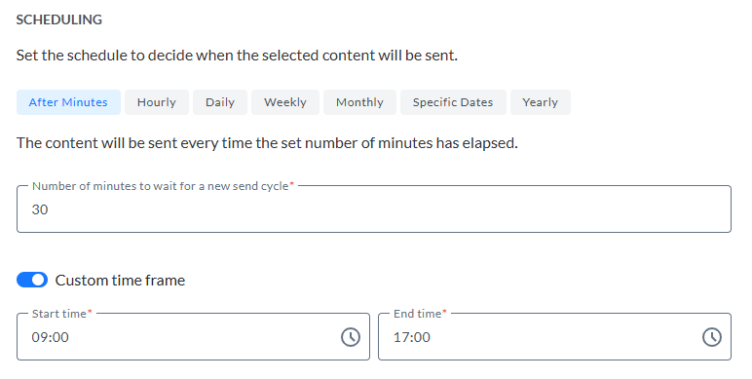Click the SCHEDULING section heading

(x=59, y=19)
